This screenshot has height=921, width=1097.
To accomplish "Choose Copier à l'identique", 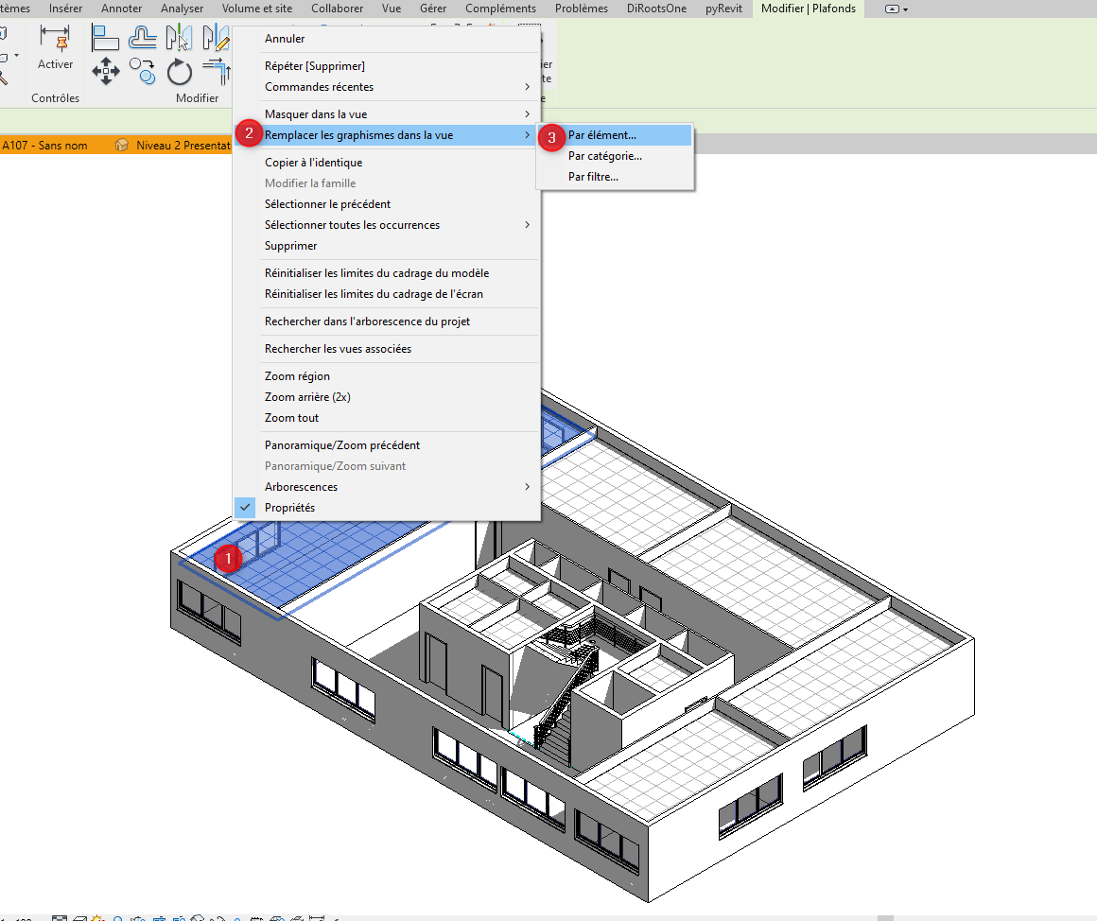I will pyautogui.click(x=386, y=163).
